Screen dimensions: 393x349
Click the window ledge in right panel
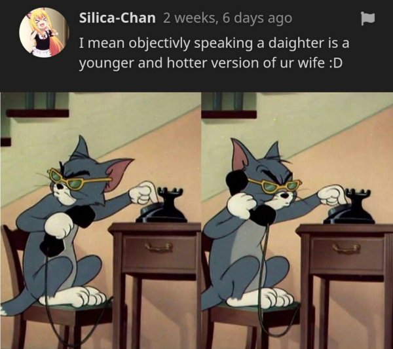click(229, 114)
